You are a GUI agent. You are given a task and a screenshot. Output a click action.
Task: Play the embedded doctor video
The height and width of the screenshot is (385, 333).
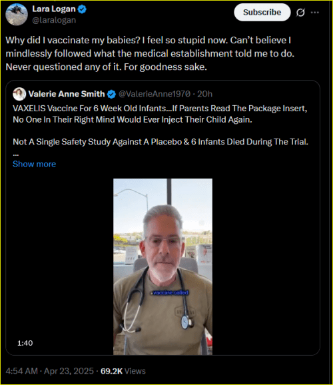tap(163, 266)
